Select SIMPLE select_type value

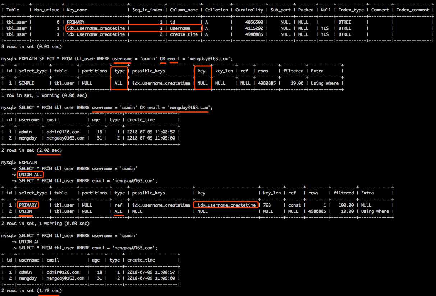(x=27, y=83)
